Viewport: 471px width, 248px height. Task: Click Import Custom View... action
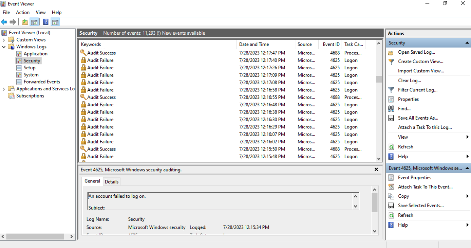pyautogui.click(x=421, y=71)
